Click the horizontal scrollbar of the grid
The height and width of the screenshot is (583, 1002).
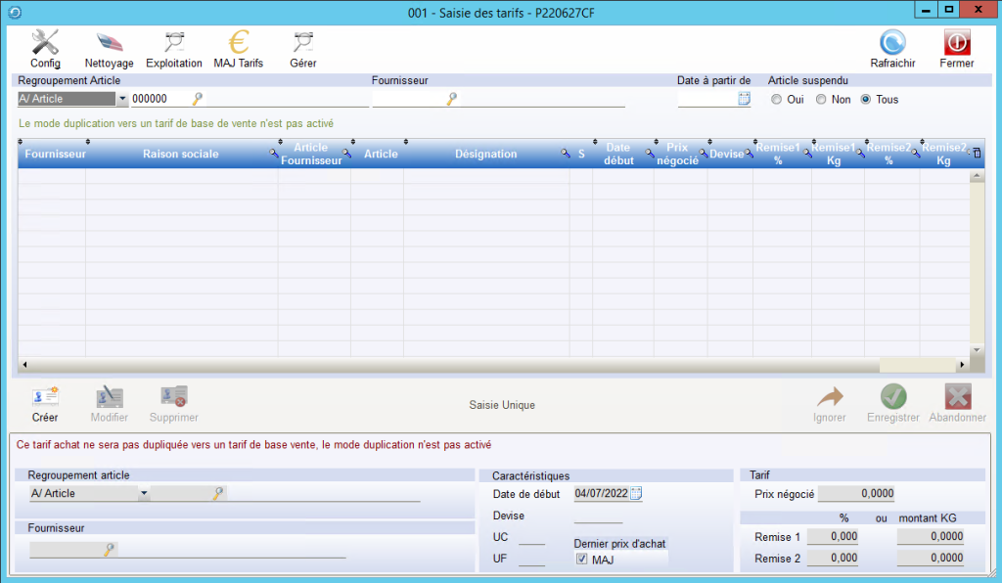489,365
